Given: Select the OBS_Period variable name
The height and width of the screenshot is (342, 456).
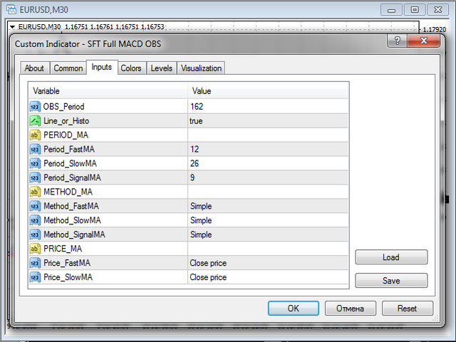Looking at the screenshot, I should click(63, 107).
